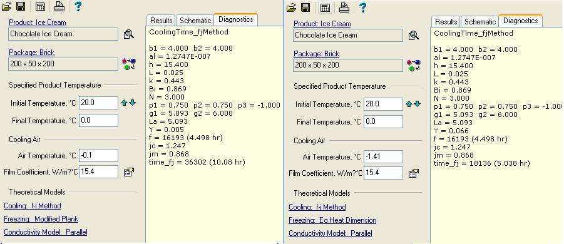This screenshot has width=564, height=244.
Task: Select Diagnostics tab in left panel
Action: click(x=235, y=19)
